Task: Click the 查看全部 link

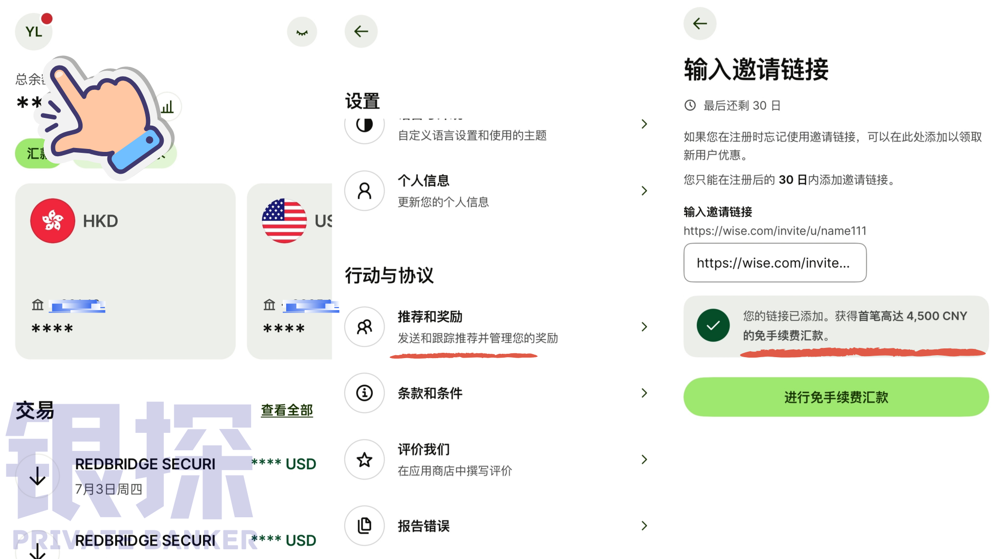Action: [287, 411]
